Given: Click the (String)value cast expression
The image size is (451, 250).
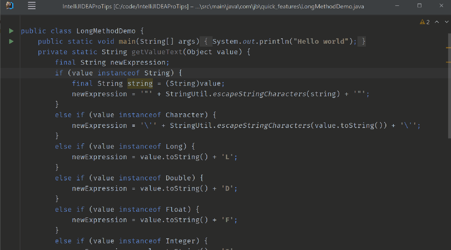Looking at the screenshot, I should pyautogui.click(x=193, y=83).
